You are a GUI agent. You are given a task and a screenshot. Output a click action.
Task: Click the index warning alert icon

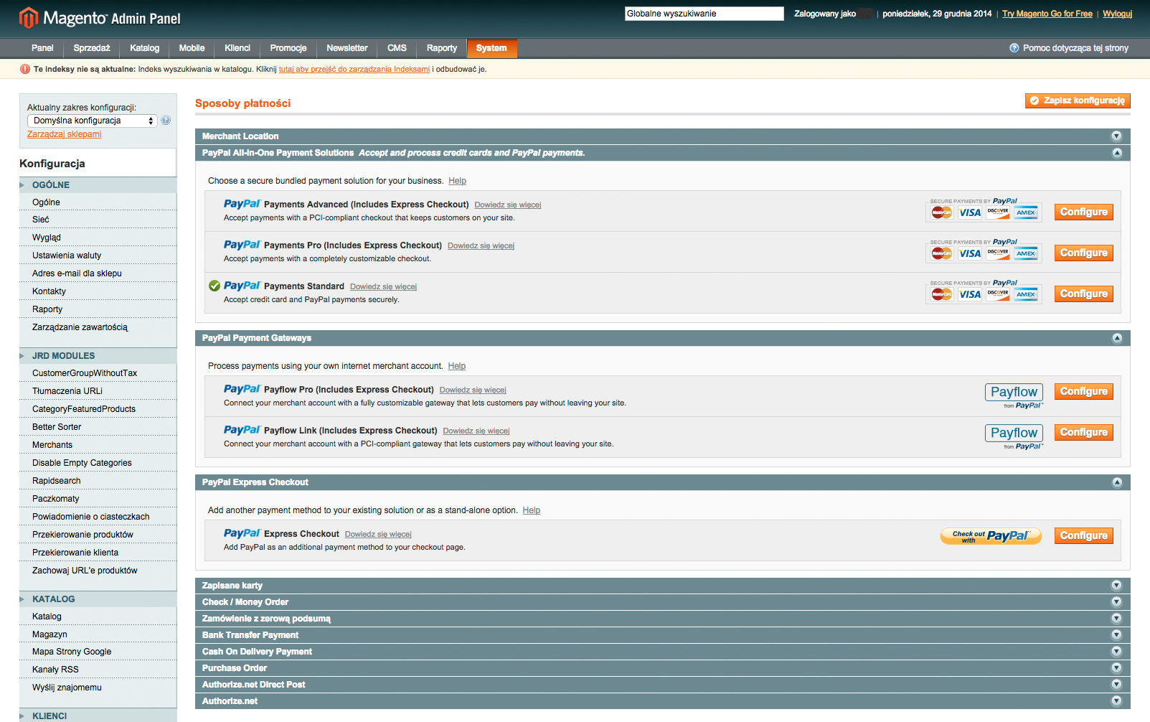(x=25, y=69)
